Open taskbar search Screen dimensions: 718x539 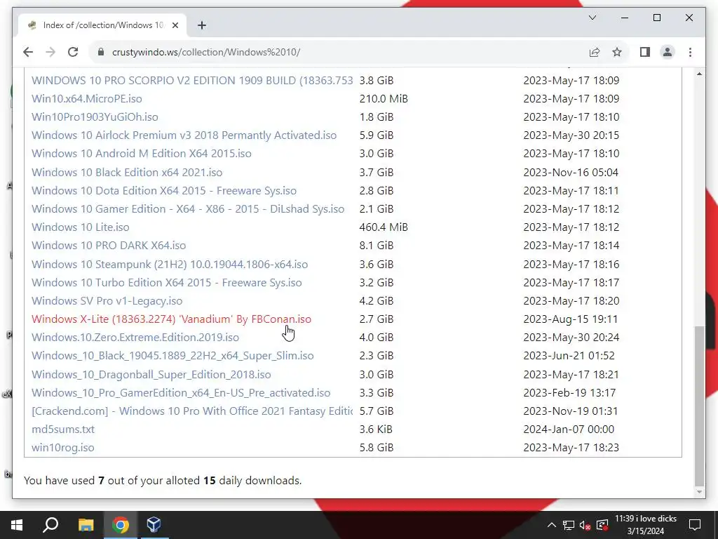pos(50,525)
